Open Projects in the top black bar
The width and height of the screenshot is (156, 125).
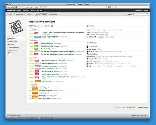pyautogui.click(x=33, y=11)
